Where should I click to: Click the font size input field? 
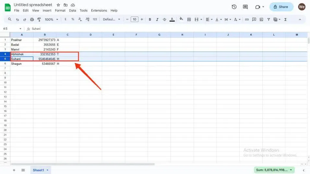[135, 19]
